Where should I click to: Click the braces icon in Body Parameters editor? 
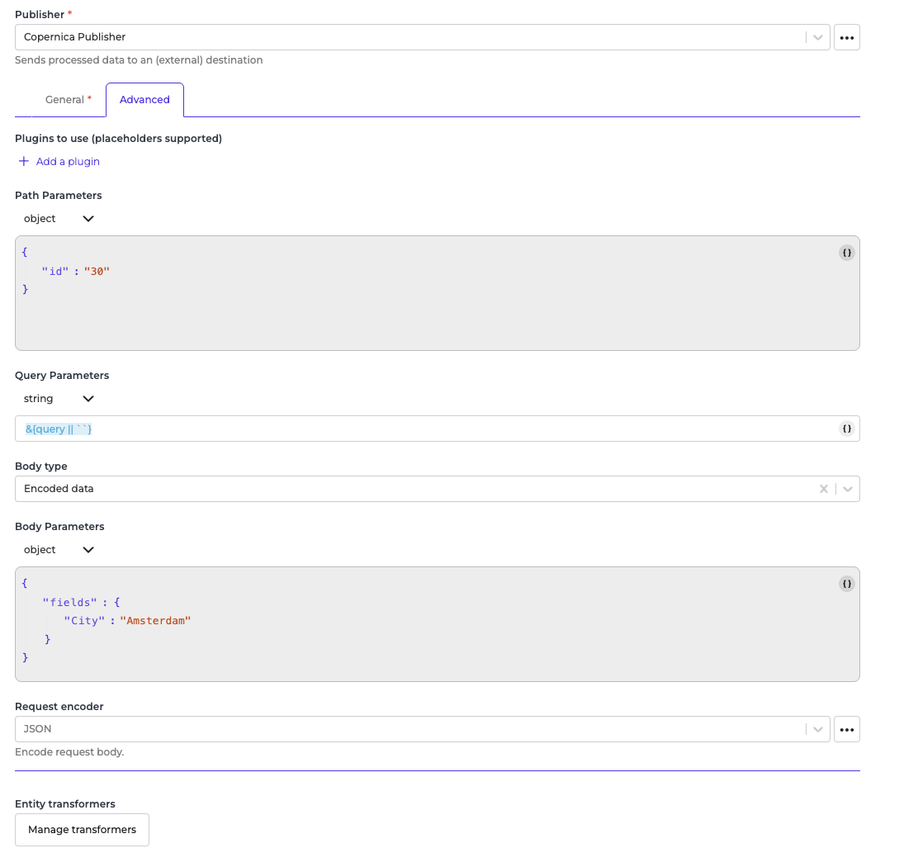pos(846,584)
